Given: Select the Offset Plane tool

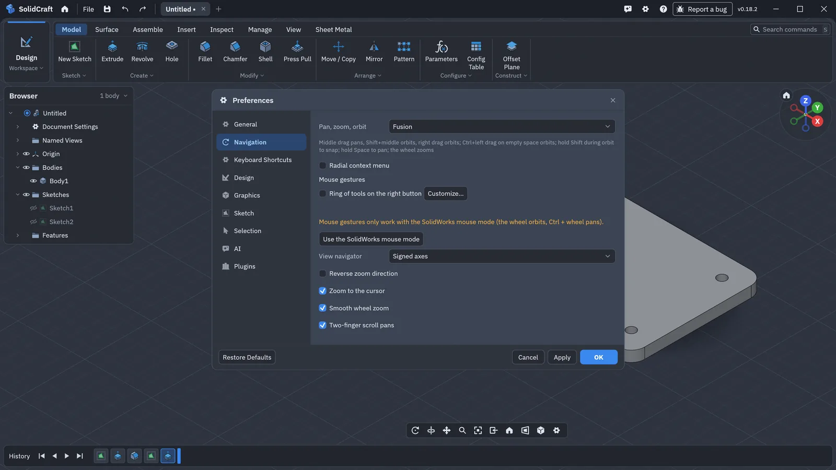Looking at the screenshot, I should pos(512,55).
